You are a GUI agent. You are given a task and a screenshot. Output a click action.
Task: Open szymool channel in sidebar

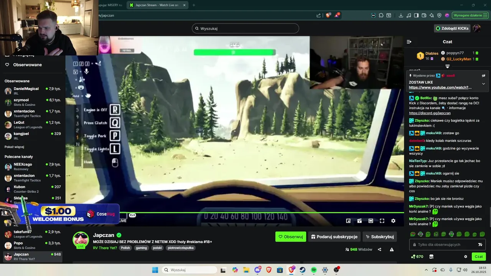(32, 102)
